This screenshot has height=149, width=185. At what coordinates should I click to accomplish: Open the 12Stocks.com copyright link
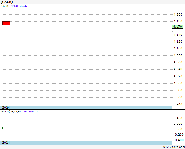pos(174,147)
